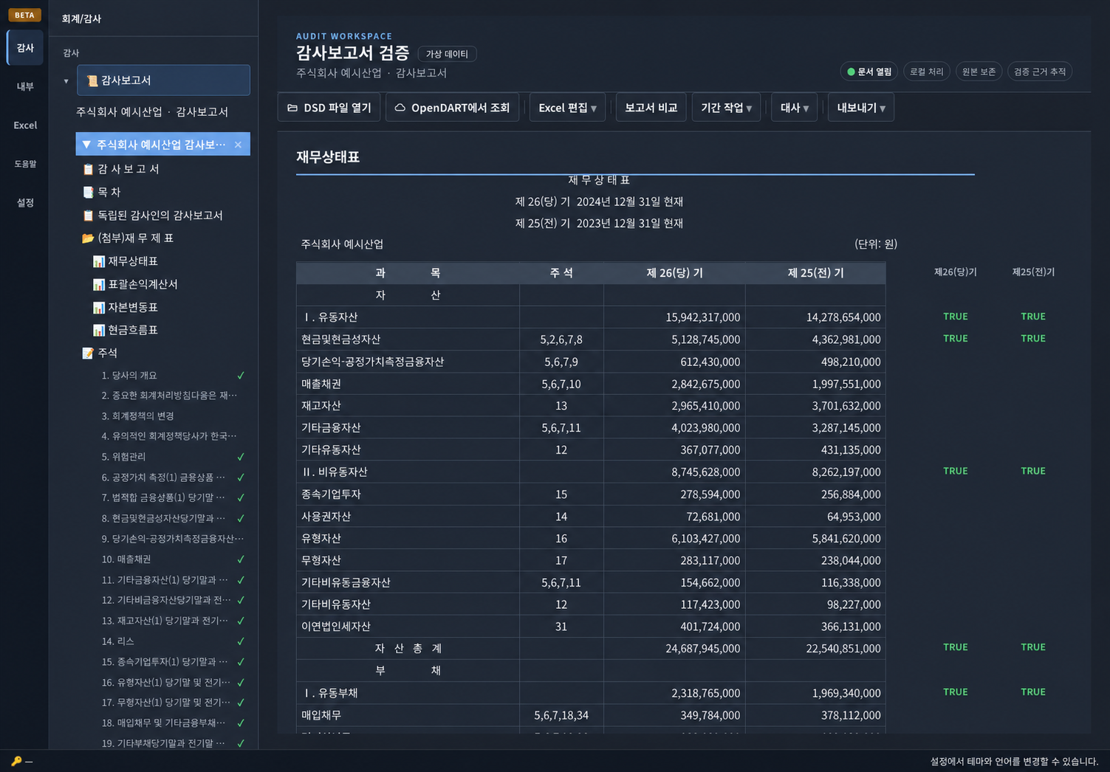The width and height of the screenshot is (1110, 772).
Task: Click clipboard icon beside 감 사 보 고 서
Action: (88, 169)
